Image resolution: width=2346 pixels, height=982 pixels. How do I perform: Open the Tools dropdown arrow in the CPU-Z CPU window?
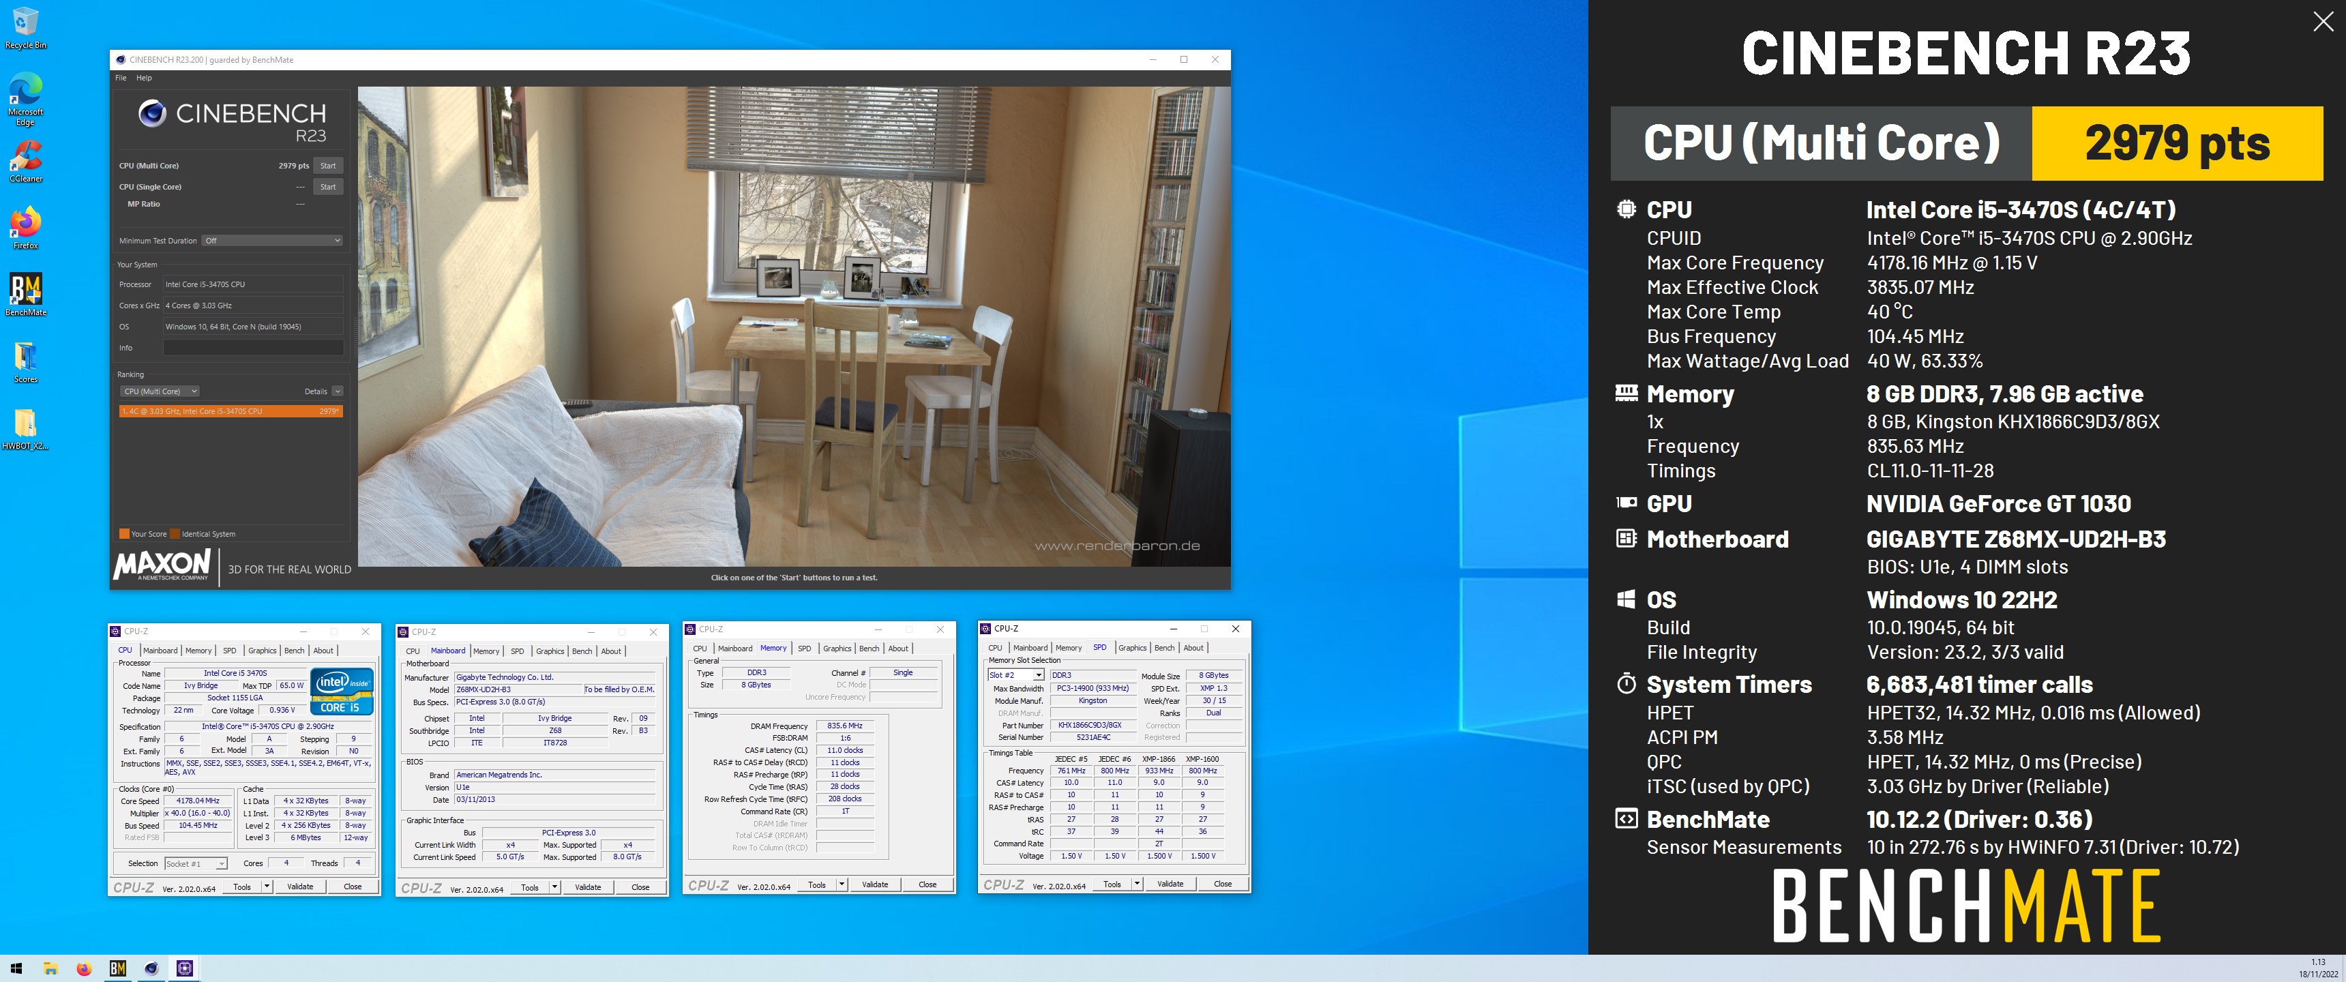coord(267,887)
